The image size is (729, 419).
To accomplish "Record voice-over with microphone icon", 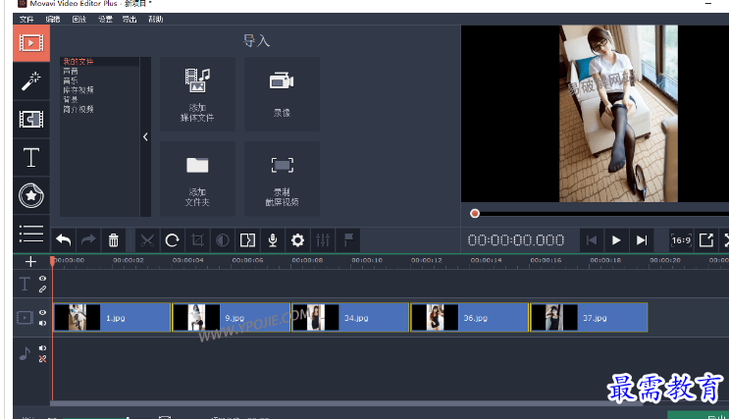I will click(273, 240).
